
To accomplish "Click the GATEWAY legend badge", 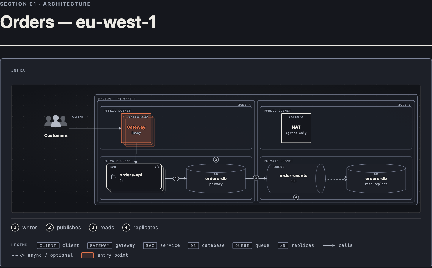I will [x=100, y=245].
